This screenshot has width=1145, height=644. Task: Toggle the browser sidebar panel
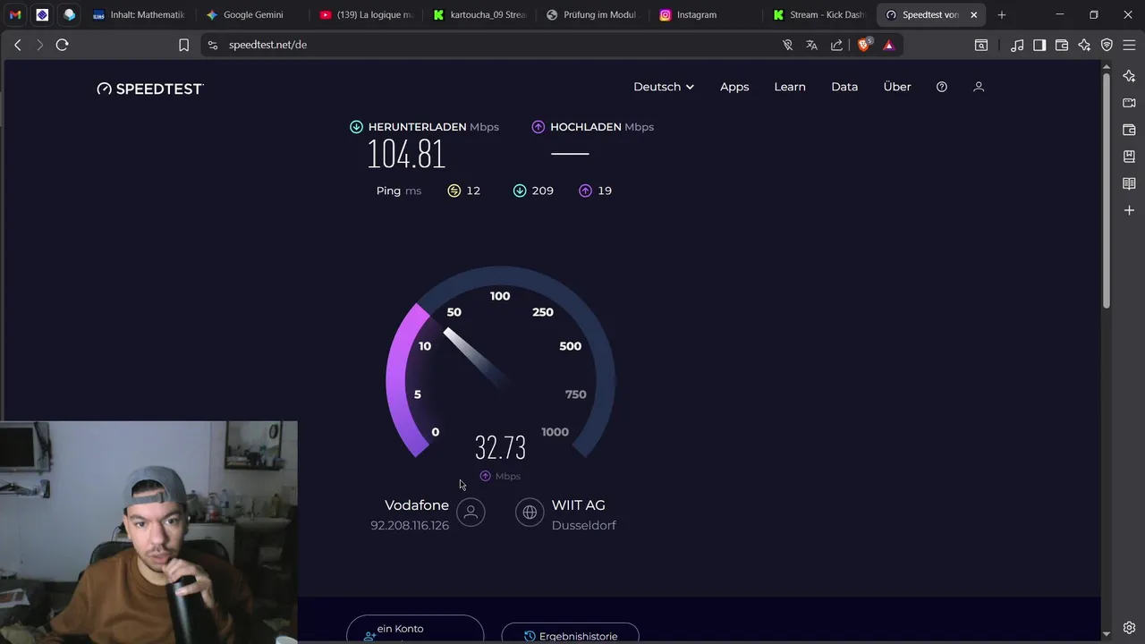(1039, 45)
